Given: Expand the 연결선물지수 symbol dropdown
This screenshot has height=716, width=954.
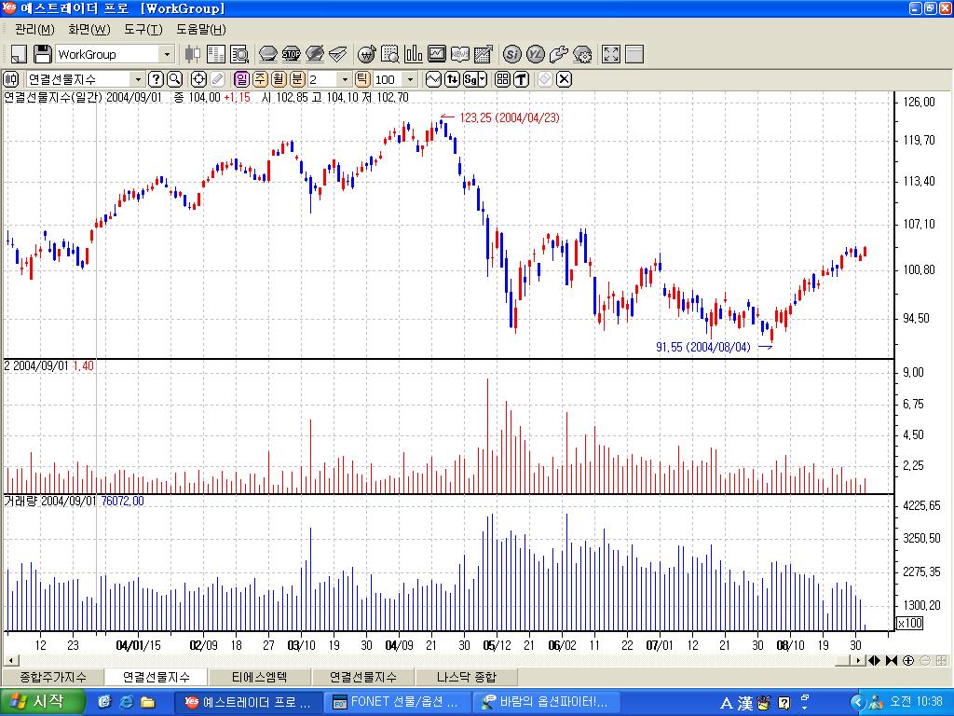Looking at the screenshot, I should [138, 79].
